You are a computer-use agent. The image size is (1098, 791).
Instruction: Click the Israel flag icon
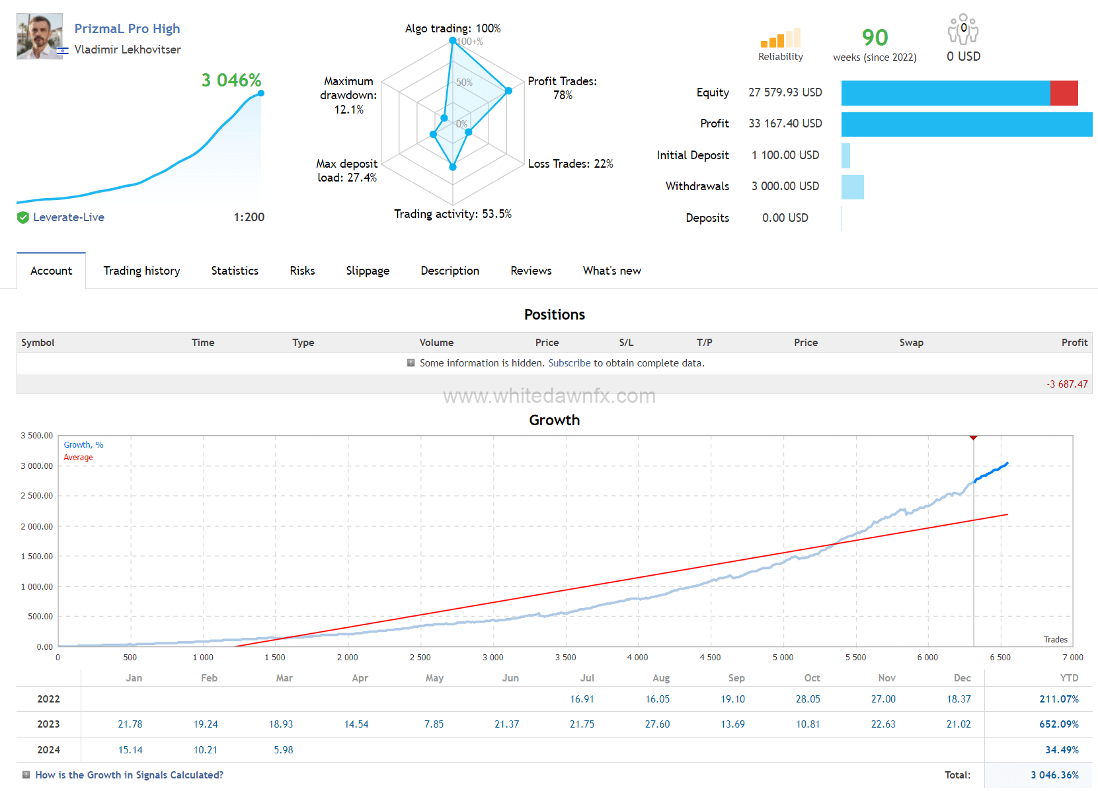(x=63, y=50)
